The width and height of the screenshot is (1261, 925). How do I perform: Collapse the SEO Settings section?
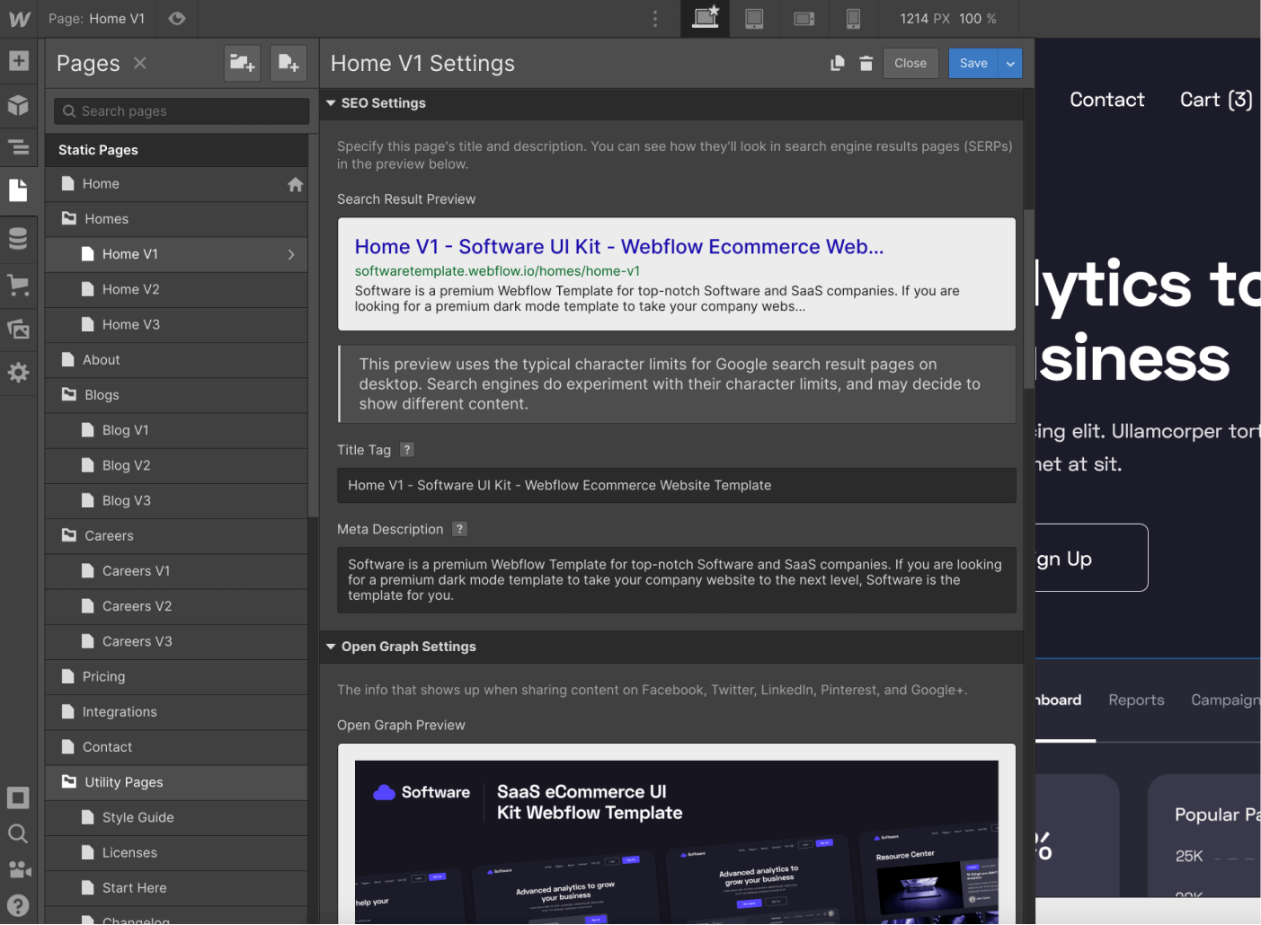click(x=331, y=102)
